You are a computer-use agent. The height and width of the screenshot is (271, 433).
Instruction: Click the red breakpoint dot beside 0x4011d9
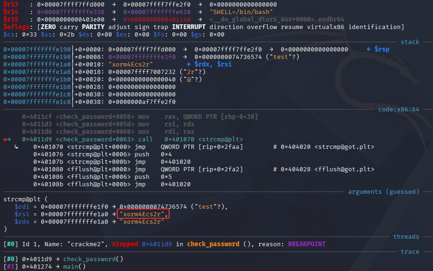(5, 139)
